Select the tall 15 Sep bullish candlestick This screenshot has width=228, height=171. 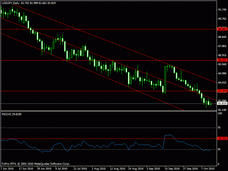click(x=165, y=79)
